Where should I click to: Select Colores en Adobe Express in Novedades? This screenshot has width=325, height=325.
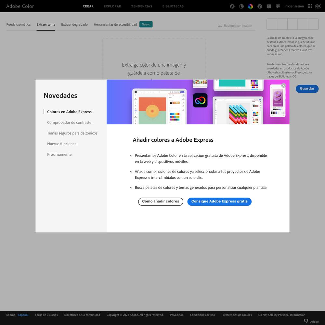pyautogui.click(x=69, y=112)
